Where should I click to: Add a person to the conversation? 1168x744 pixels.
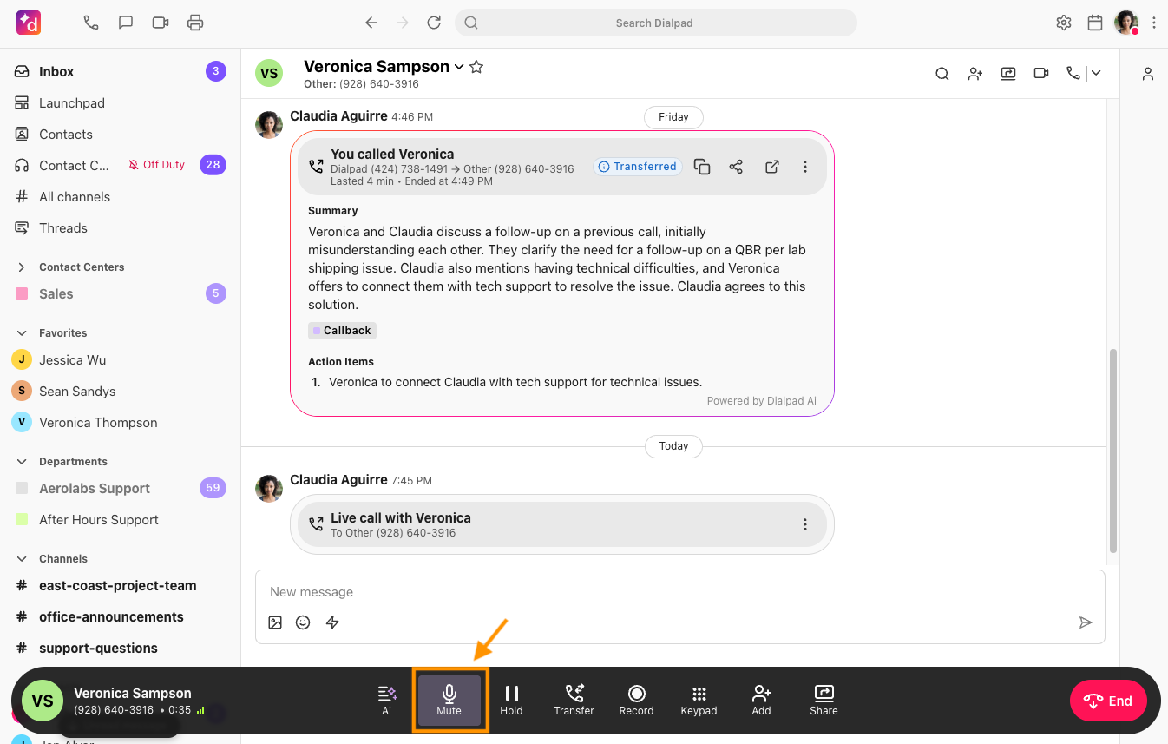point(975,74)
